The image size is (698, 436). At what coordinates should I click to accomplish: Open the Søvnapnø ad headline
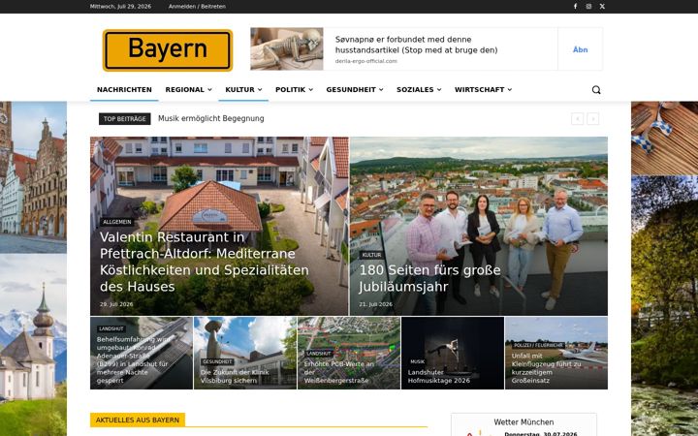(416, 45)
